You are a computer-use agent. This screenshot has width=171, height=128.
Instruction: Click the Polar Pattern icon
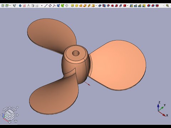coord(140,5)
